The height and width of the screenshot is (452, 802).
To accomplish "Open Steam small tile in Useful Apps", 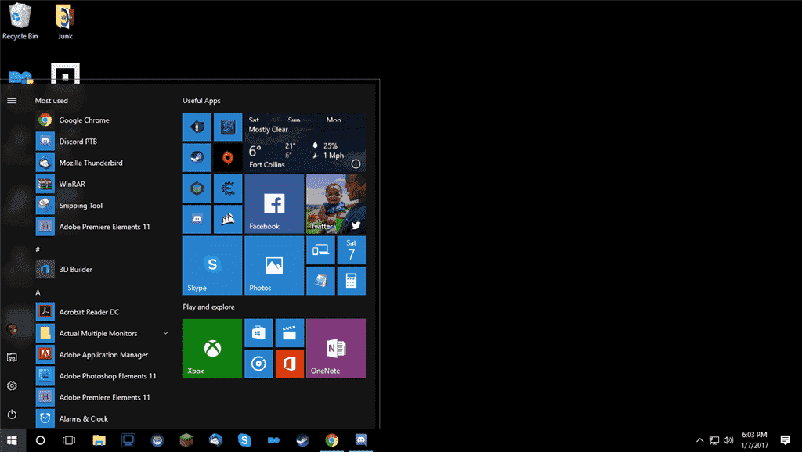I will (197, 158).
